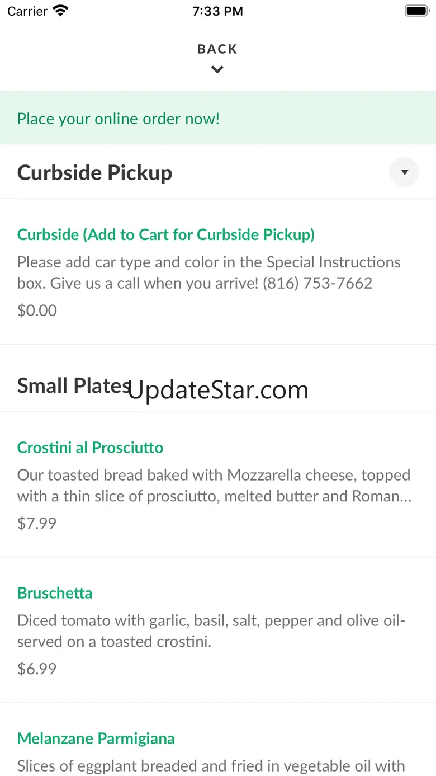Open the Crostini al Prosciutto item
This screenshot has height=776, width=436.
pyautogui.click(x=90, y=448)
